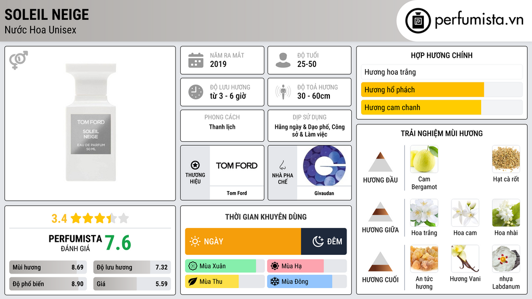Click the unisex gender symbol icon

coord(19,60)
